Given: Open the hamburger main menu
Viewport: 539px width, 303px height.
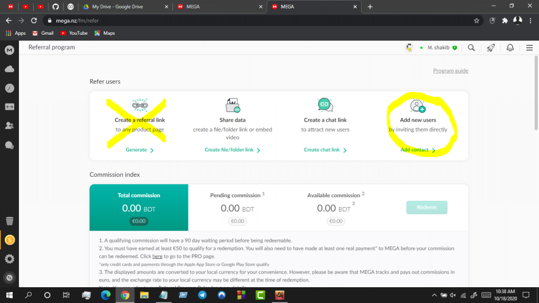Looking at the screenshot, I should pos(530,48).
